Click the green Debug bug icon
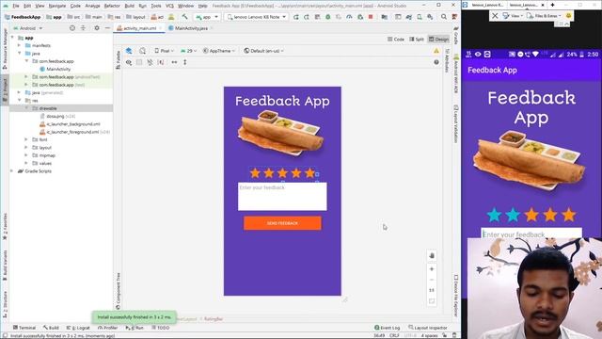Screen dimensions: 602x339 (x=328, y=17)
